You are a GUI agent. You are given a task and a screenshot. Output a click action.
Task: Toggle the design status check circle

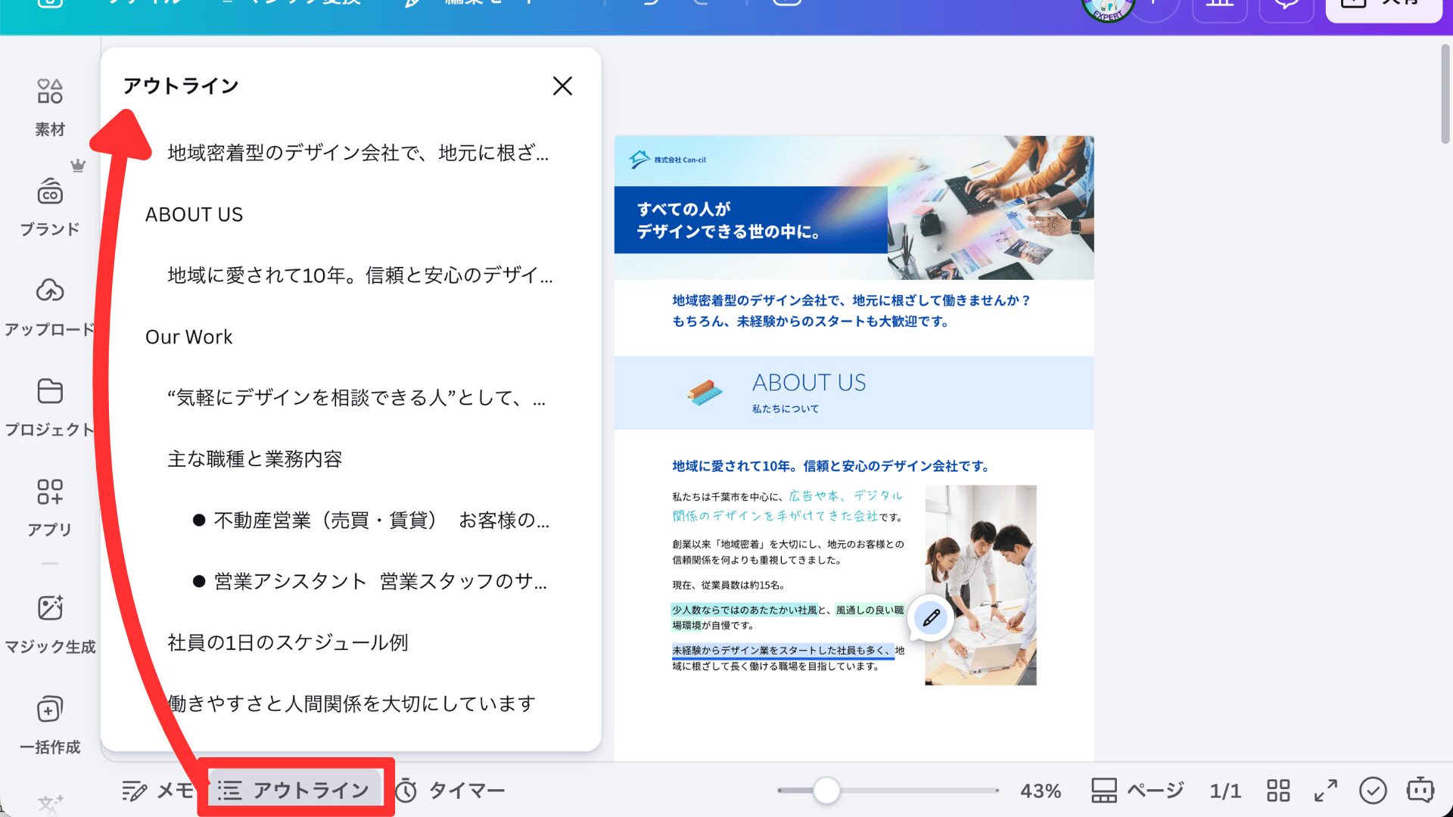click(x=1373, y=791)
